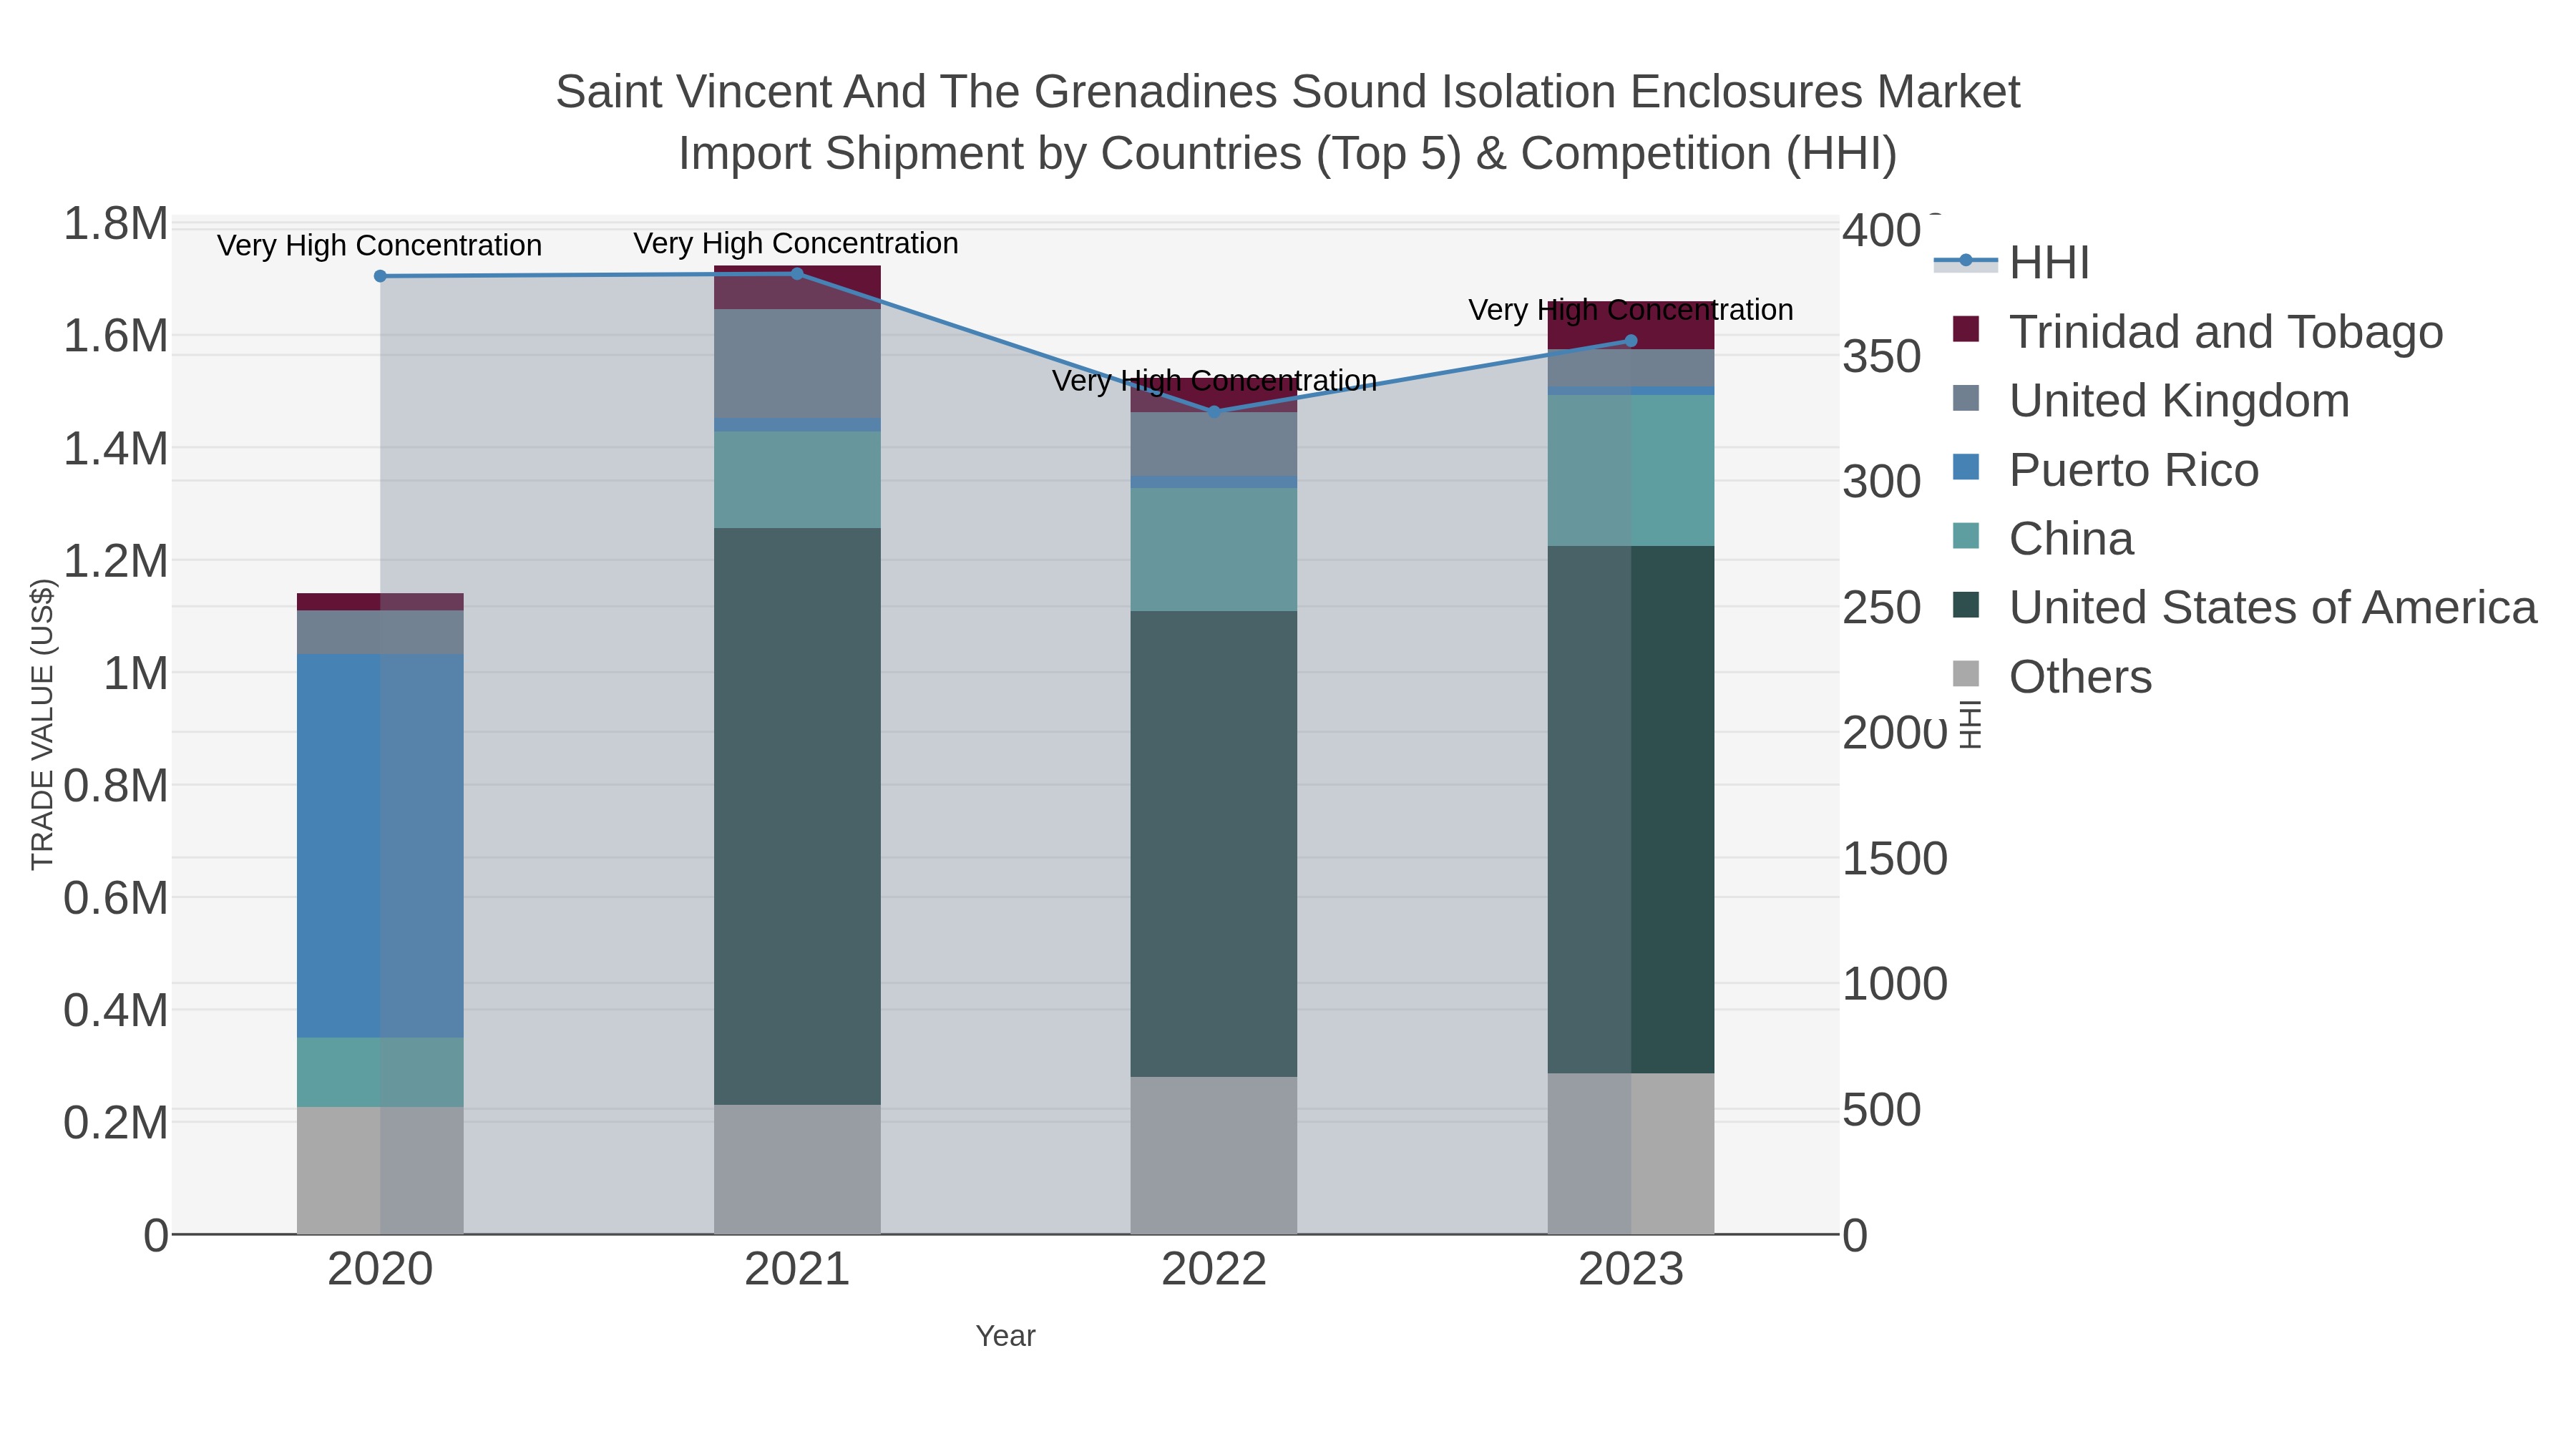Click the 1M y-axis tick label
Image resolution: width=2576 pixels, height=1449 pixels.
(136, 674)
